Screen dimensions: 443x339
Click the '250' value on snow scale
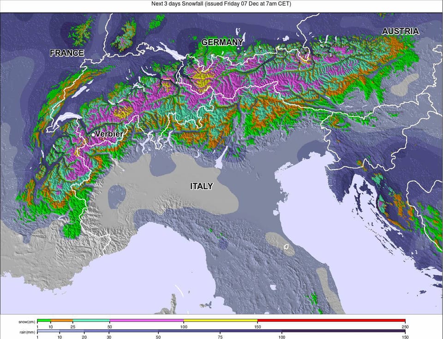[405, 327]
